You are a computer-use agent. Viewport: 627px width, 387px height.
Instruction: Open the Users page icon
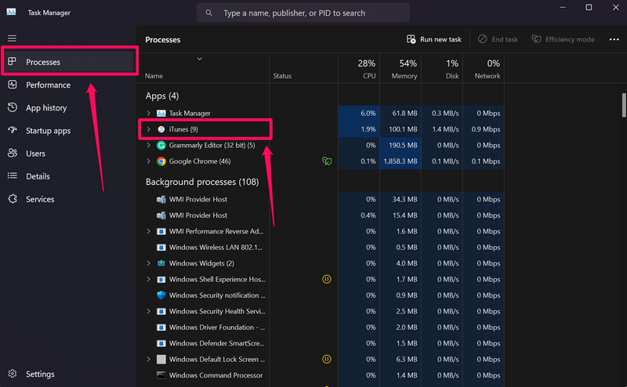(x=13, y=154)
